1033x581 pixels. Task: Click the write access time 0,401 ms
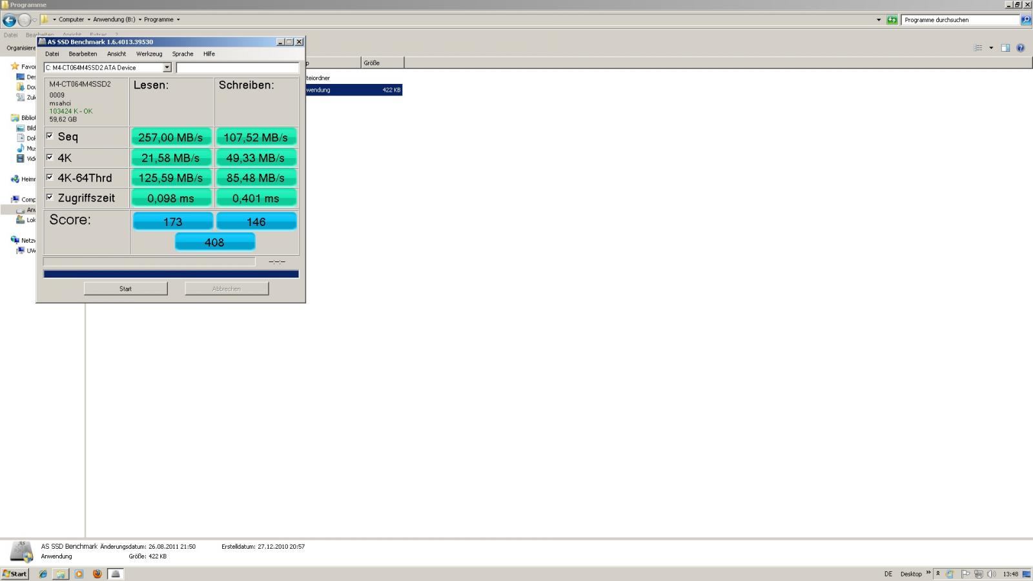256,198
